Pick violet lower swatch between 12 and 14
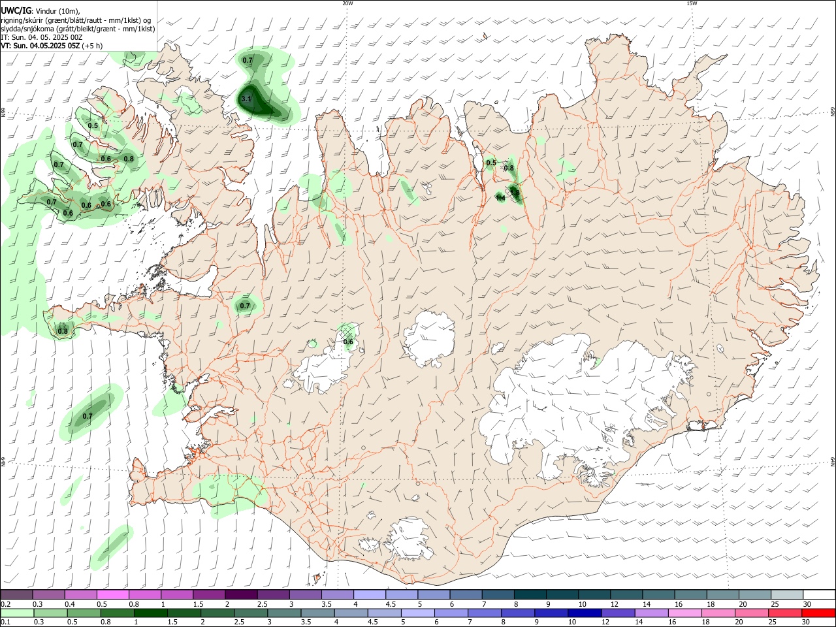836x627 pixels. 617,613
